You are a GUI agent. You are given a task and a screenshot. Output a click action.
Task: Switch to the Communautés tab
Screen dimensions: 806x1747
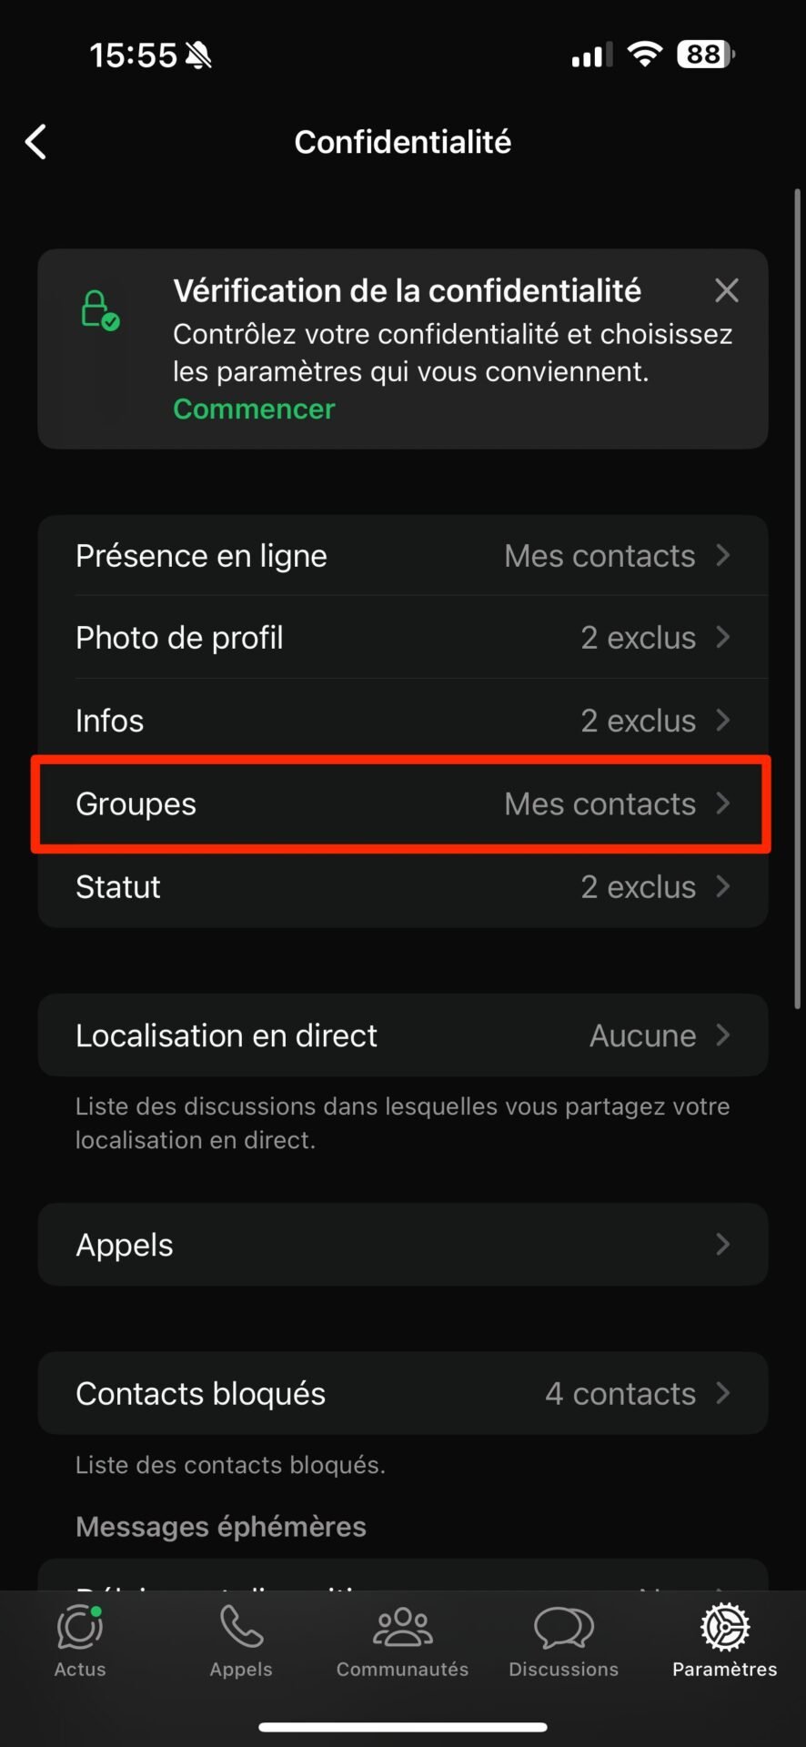pos(402,1641)
